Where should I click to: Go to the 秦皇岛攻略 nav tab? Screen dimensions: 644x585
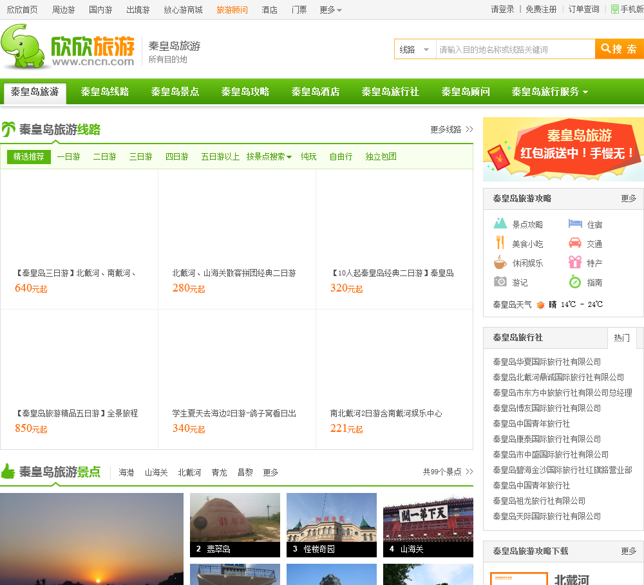click(x=245, y=91)
